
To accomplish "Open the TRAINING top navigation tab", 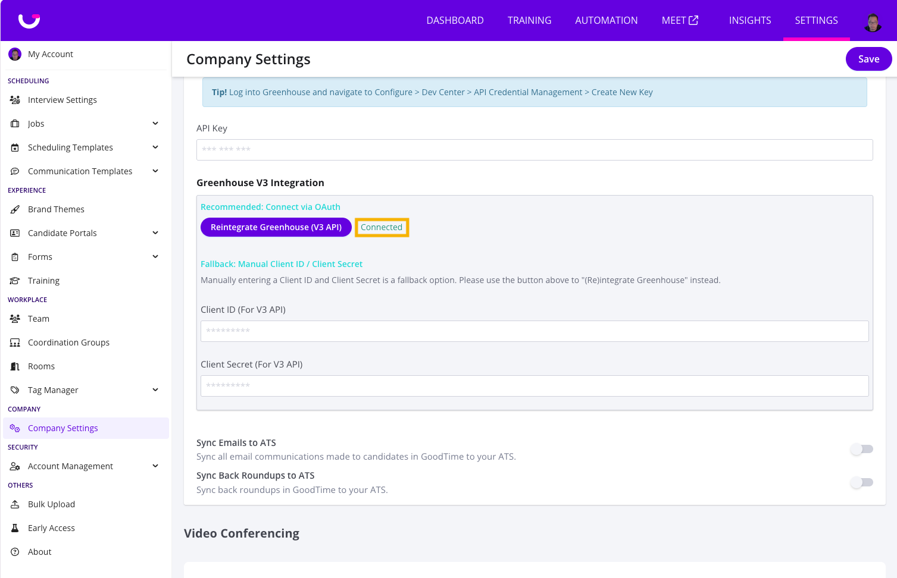I will point(529,20).
